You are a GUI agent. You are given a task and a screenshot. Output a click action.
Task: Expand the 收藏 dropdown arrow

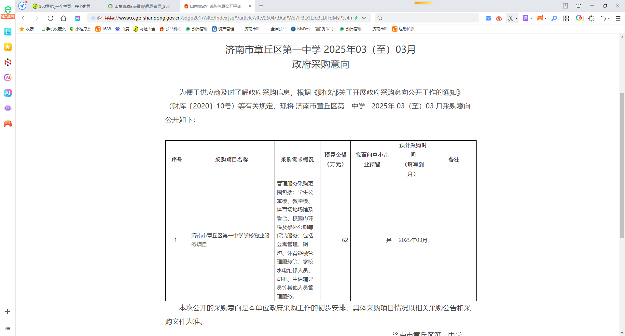pos(38,29)
